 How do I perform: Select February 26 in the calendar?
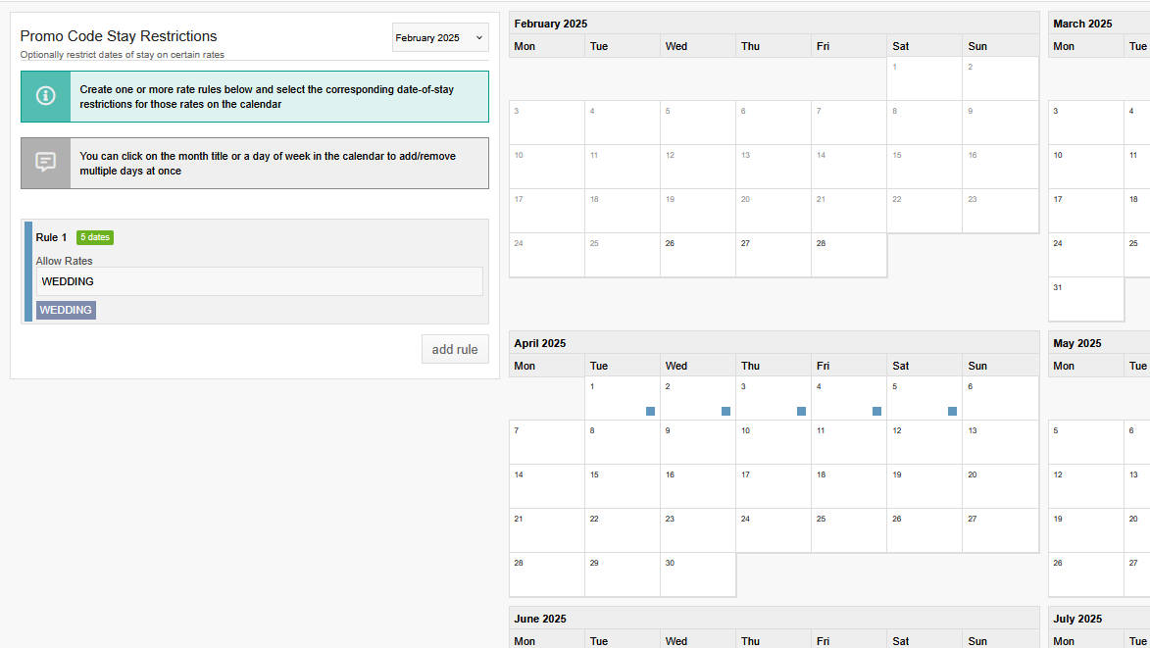[697, 255]
